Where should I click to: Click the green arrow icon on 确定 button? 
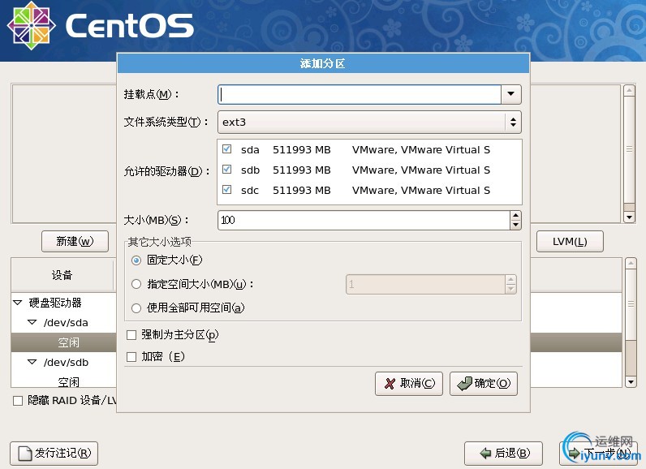[x=464, y=383]
